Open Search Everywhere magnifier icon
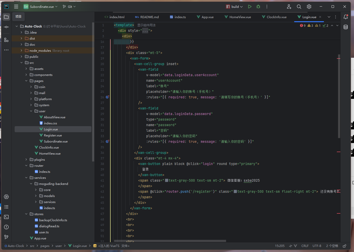Screen dimensions: 354x252 pyautogui.click(x=299, y=7)
